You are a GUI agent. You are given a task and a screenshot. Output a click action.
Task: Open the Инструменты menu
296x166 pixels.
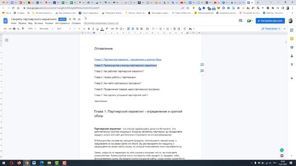[x=62, y=23]
